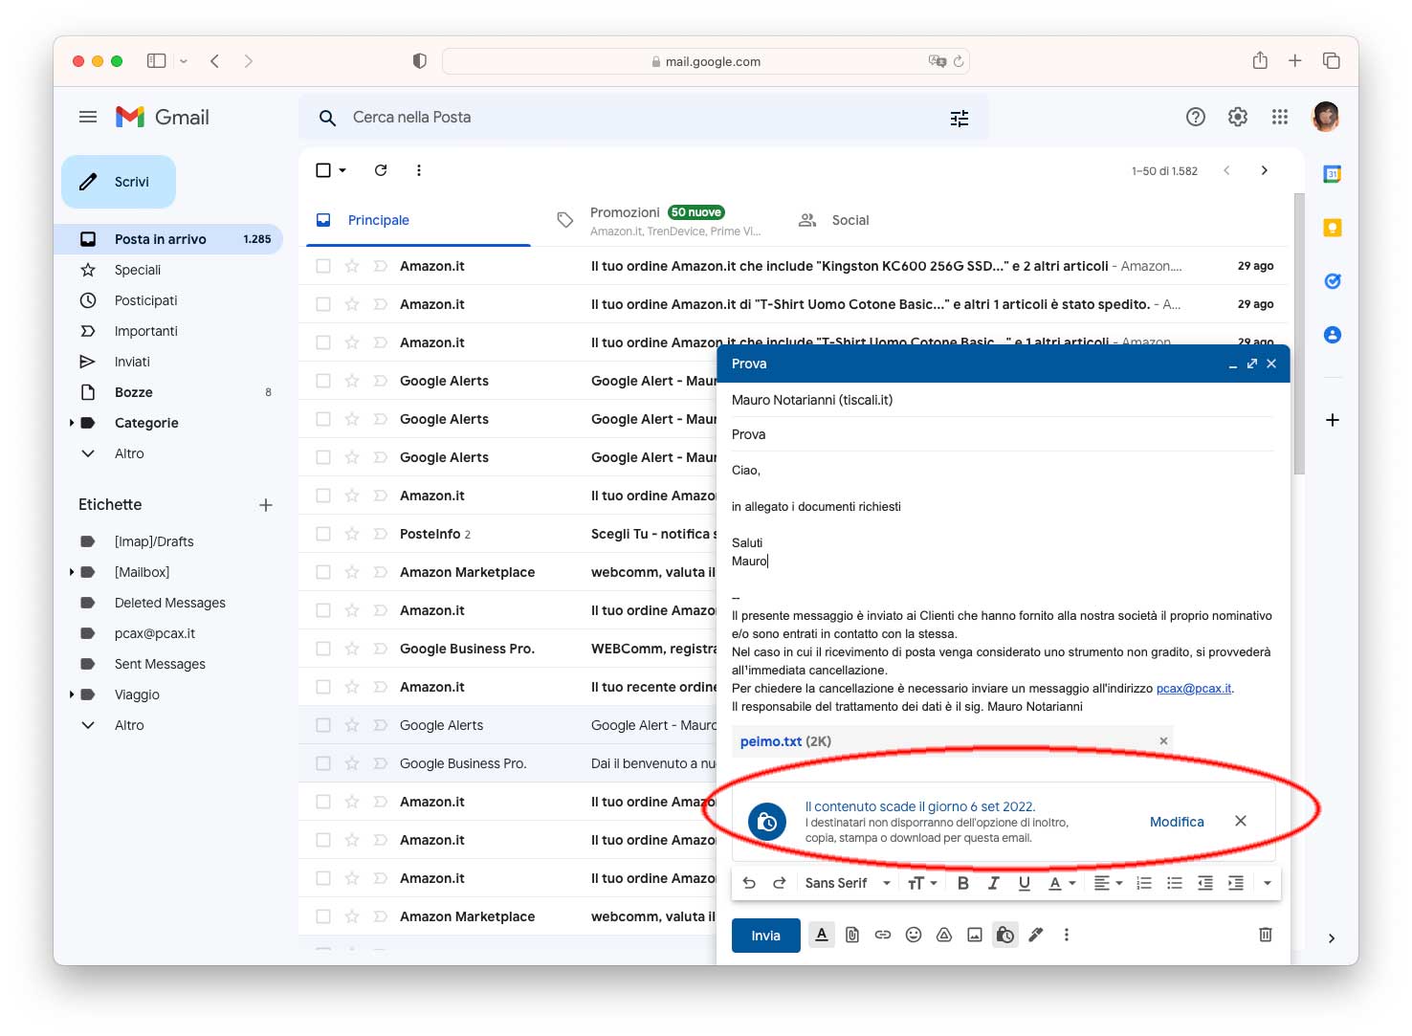Insert a signature with the pen icon
This screenshot has height=1036, width=1412.
[1036, 935]
